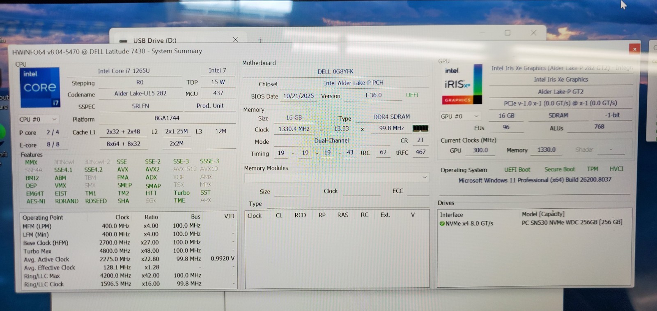Click the Operating Point column header

click(x=43, y=217)
